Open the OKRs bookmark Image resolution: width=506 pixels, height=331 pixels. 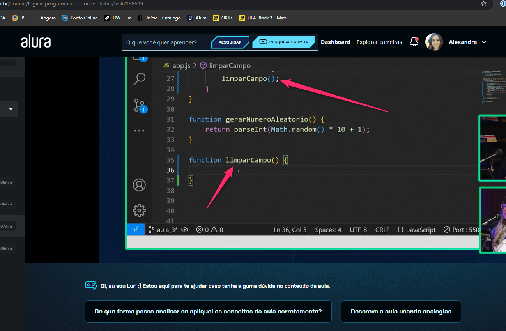click(x=223, y=18)
